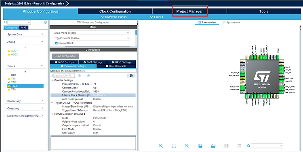Rotate the chip clockwise with the rotate icon

coord(200,146)
